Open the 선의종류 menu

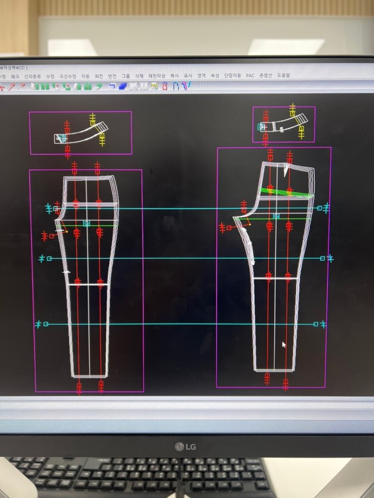pos(32,75)
